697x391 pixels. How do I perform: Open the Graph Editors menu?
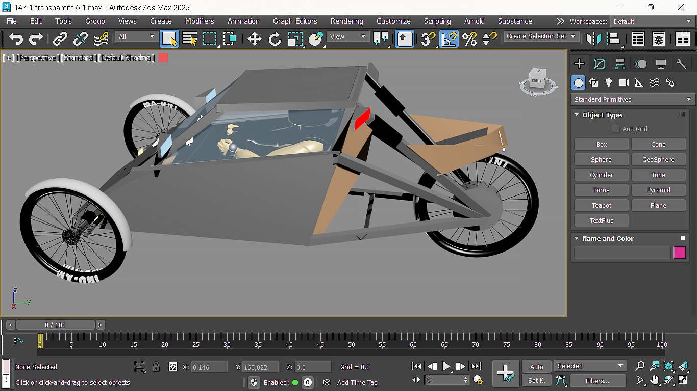pyautogui.click(x=295, y=21)
